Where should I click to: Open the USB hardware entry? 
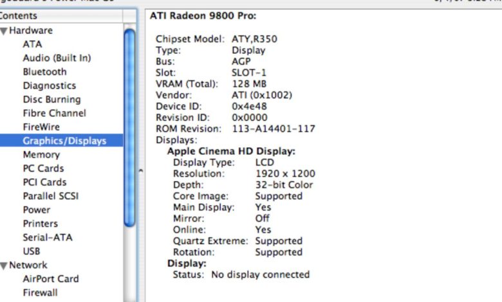pos(32,251)
